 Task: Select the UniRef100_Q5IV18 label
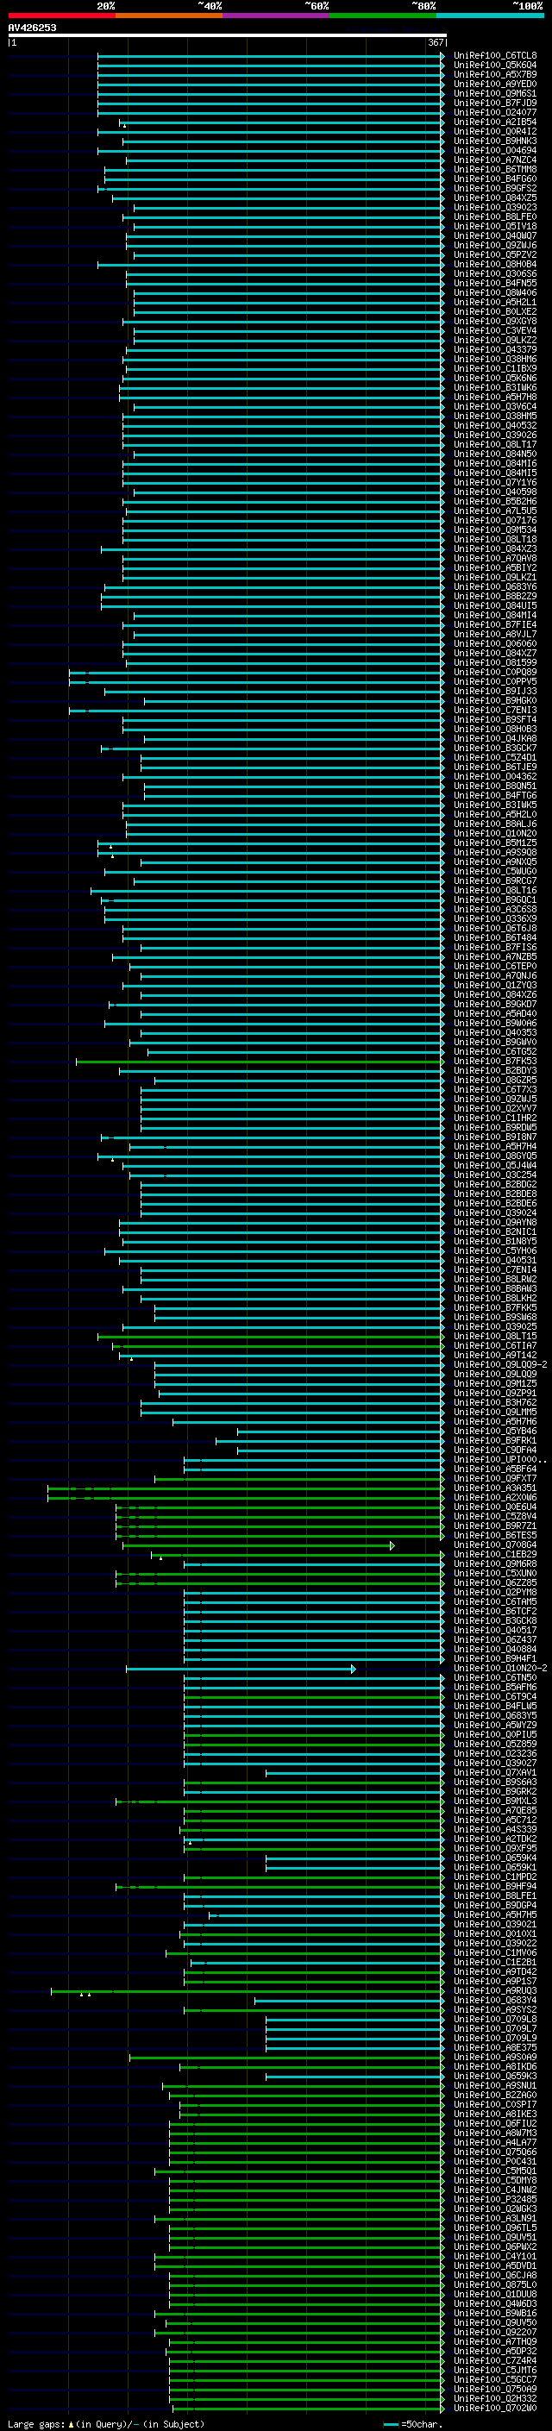pyautogui.click(x=495, y=227)
